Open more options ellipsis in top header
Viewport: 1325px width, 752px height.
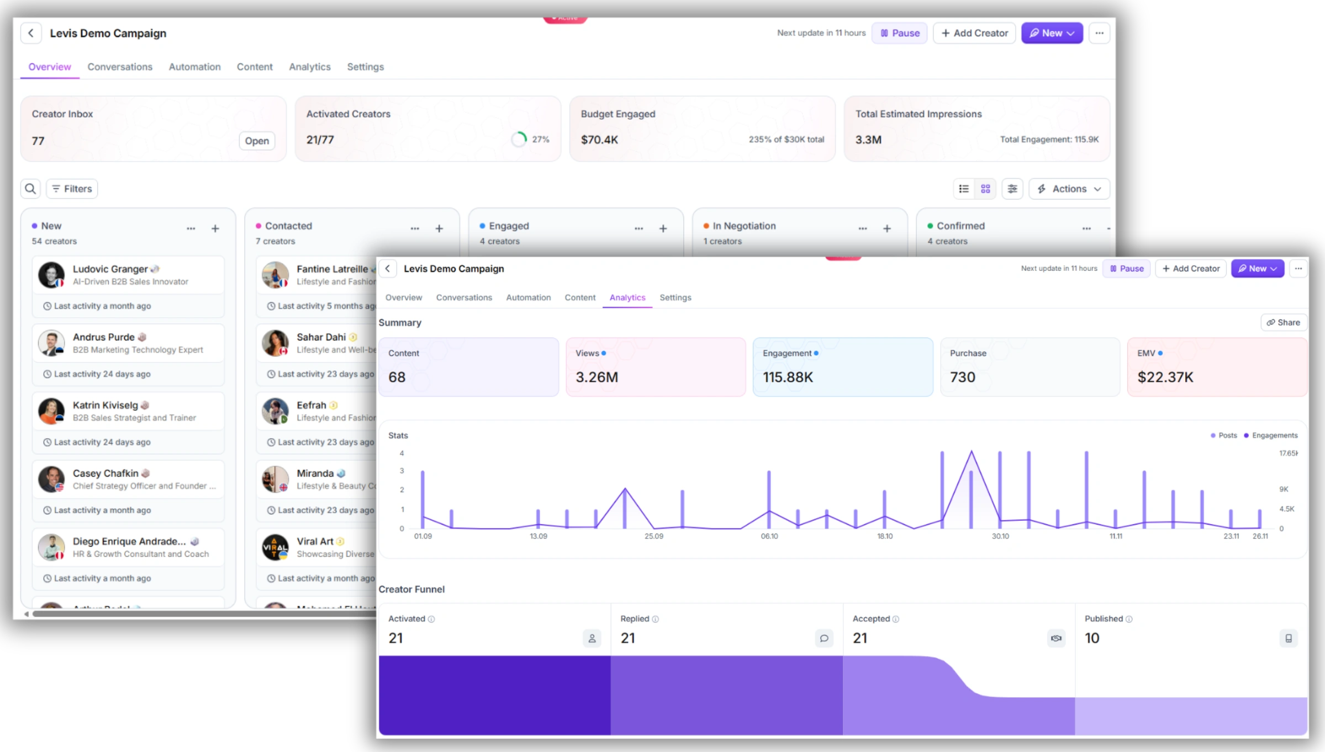tap(1099, 33)
